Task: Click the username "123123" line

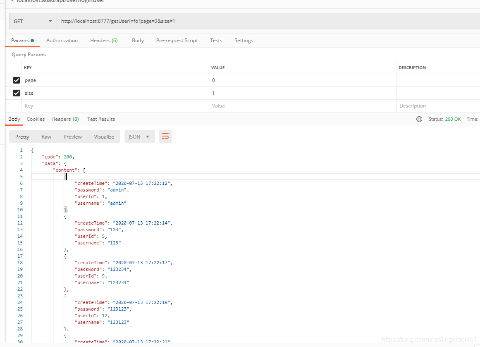Action: tap(102, 322)
